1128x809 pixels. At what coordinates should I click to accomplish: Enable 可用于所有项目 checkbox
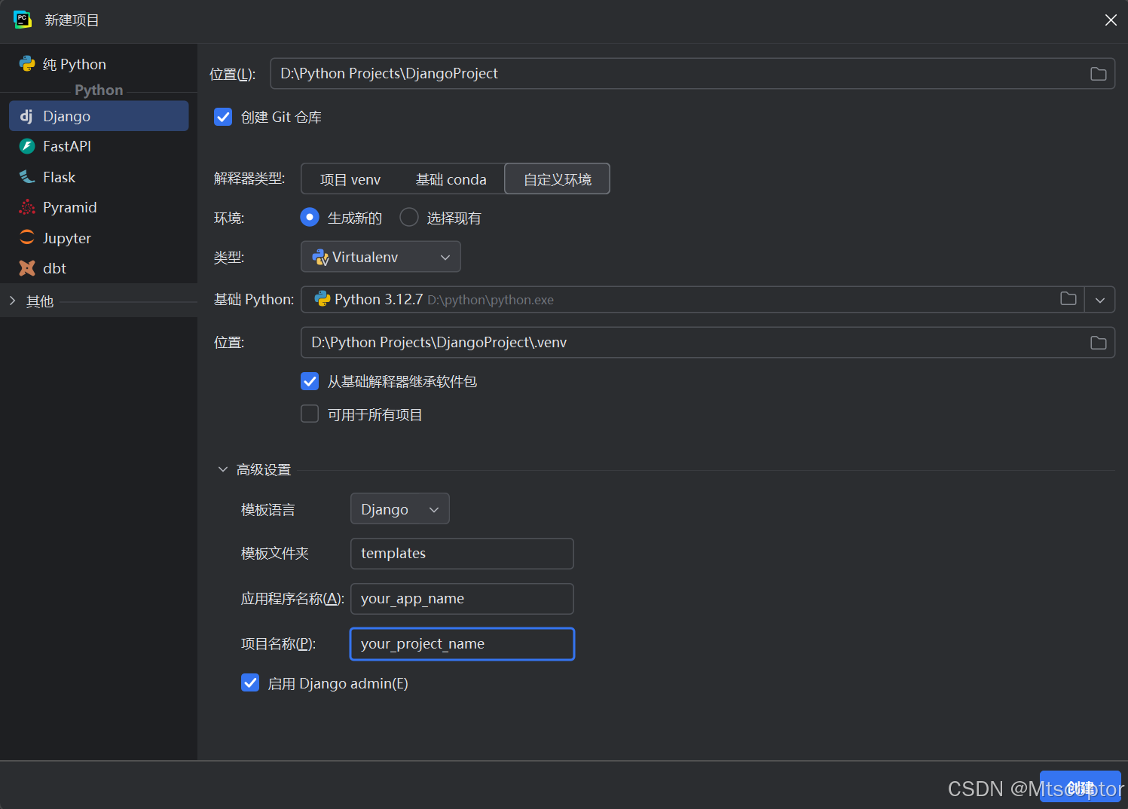(310, 414)
